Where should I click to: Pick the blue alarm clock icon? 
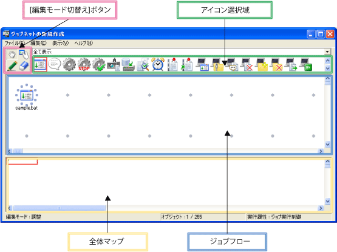(158, 64)
